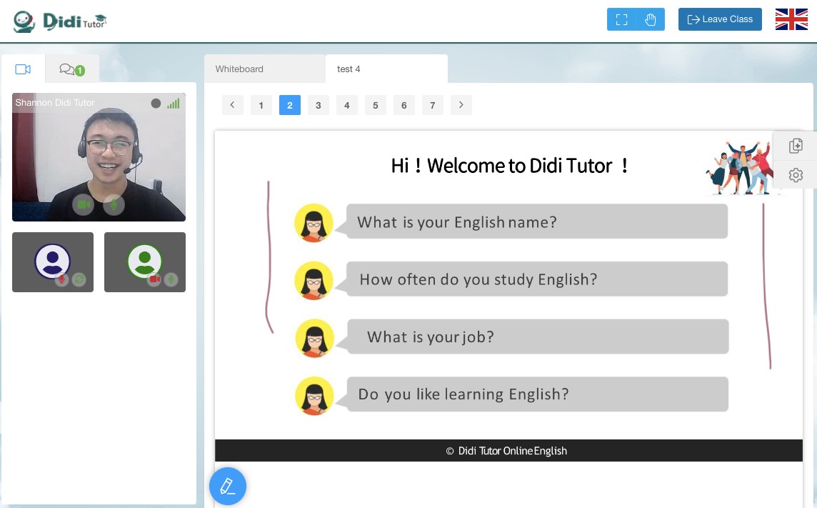The image size is (817, 508).
Task: Click the 'What is your English name?' bubble
Action: 536,222
